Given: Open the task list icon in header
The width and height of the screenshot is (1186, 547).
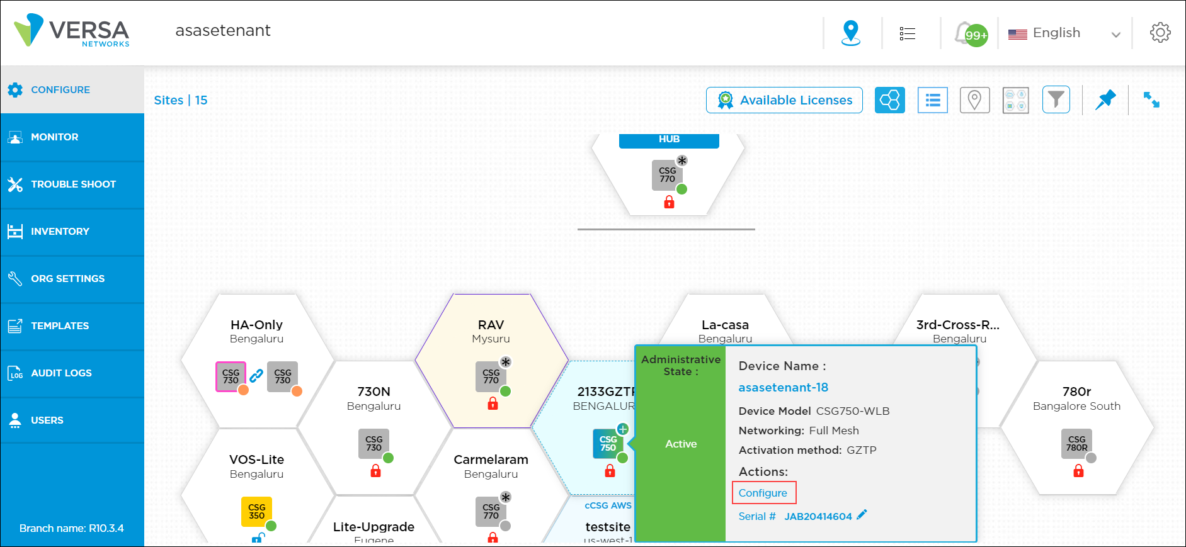Looking at the screenshot, I should click(907, 33).
